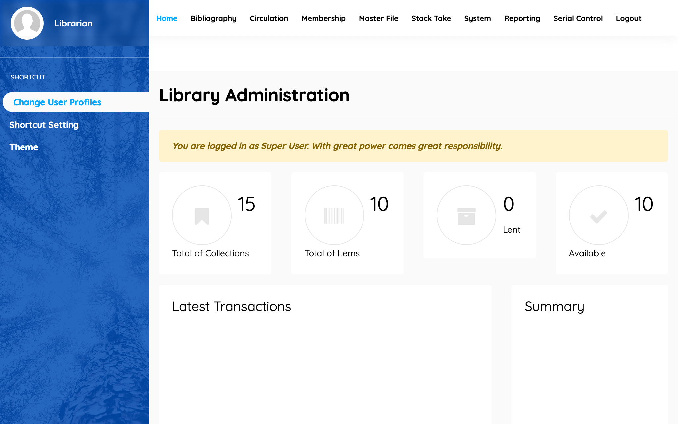
Task: Click the Home navigation link
Action: coord(167,18)
